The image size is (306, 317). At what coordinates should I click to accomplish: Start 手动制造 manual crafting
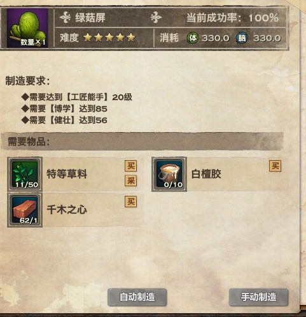259,297
